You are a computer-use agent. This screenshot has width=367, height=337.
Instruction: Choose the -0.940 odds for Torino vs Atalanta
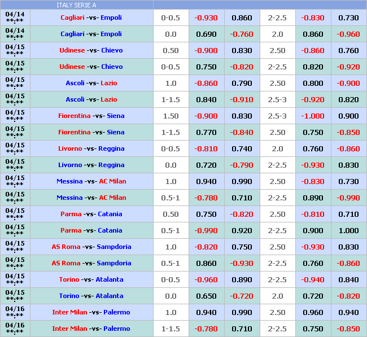(313, 279)
